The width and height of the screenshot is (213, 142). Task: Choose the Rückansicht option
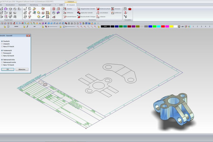tap(2, 53)
